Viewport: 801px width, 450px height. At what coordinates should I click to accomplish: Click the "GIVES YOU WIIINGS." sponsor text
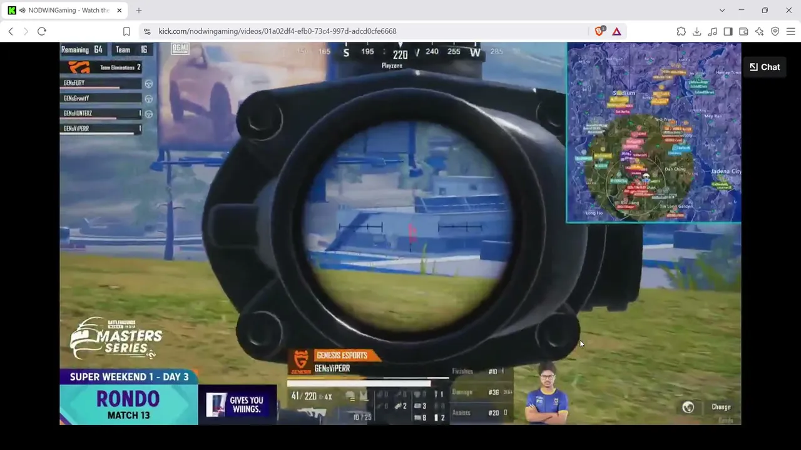[x=247, y=405]
